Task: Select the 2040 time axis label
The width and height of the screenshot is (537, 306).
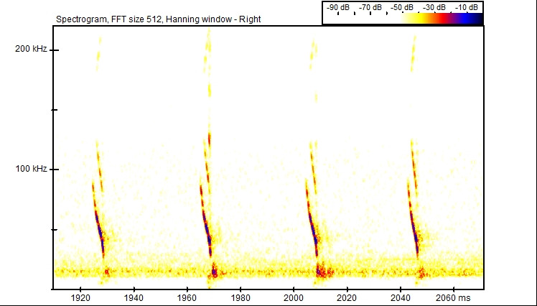Action: (399, 297)
